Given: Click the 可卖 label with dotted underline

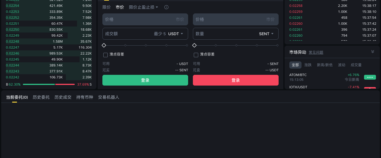Looking at the screenshot, I should point(196,70).
